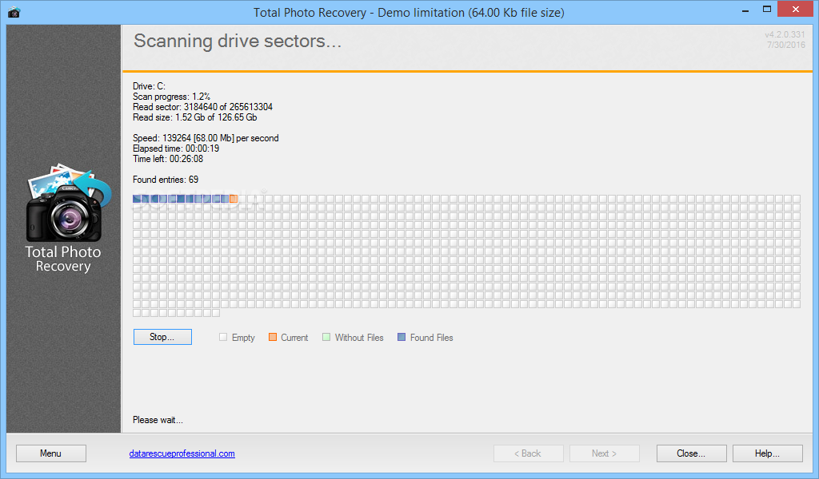Click the Empty legend swatch
The height and width of the screenshot is (479, 819).
tap(223, 337)
